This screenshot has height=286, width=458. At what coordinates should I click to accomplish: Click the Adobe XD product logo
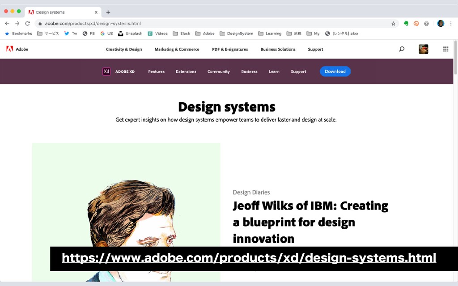(x=106, y=71)
